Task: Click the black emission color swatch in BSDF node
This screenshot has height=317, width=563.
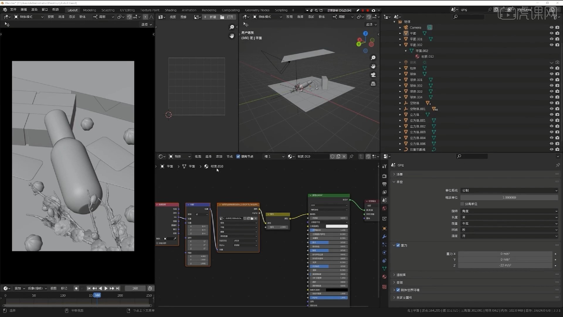Action: click(x=337, y=290)
